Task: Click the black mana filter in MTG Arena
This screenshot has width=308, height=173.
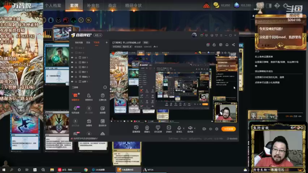Action: (x=59, y=20)
